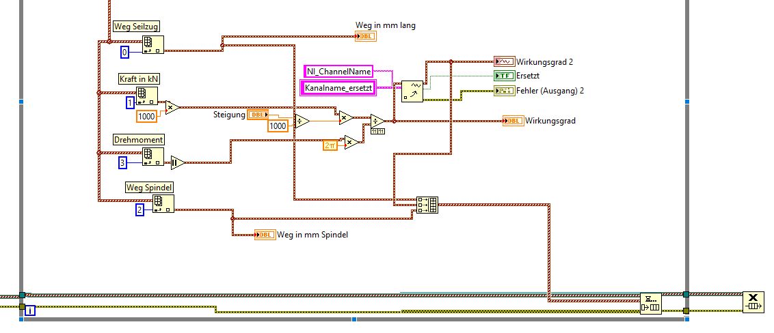This screenshot has height=333, width=774.
Task: Click the index constant 0
Action: (x=125, y=53)
